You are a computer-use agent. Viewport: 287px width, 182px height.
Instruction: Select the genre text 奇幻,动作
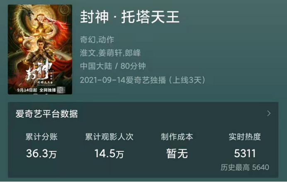[x=97, y=40]
